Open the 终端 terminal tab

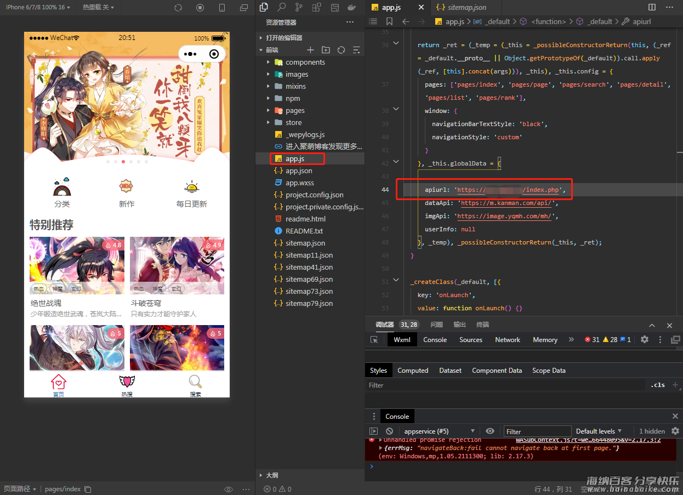tap(482, 325)
